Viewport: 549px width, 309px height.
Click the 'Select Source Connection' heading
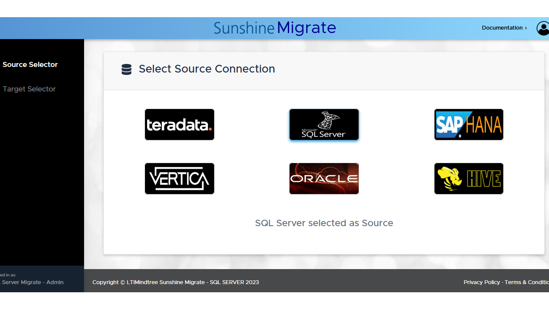[207, 69]
